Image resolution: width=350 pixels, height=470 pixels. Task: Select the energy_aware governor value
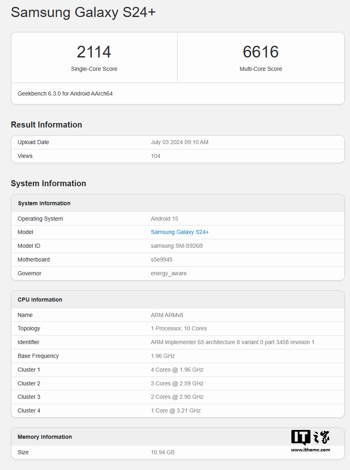click(x=169, y=273)
